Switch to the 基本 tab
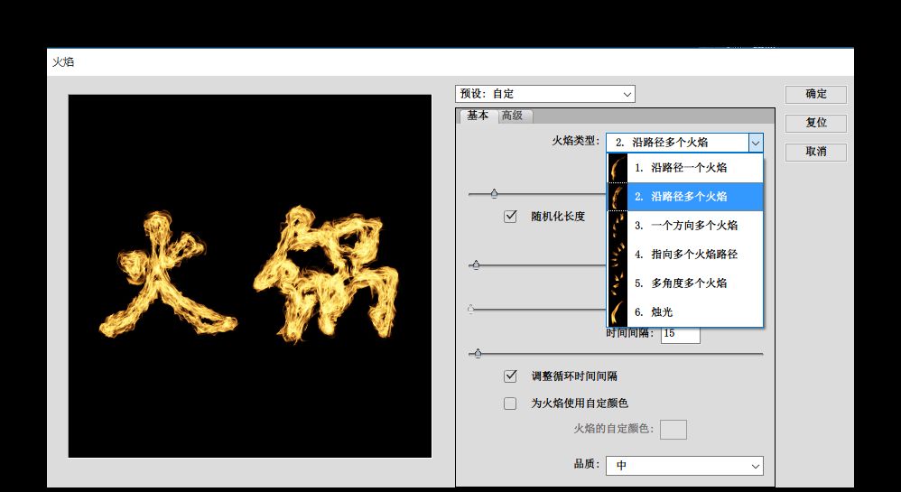Viewport: 901px width, 492px height. coord(478,116)
